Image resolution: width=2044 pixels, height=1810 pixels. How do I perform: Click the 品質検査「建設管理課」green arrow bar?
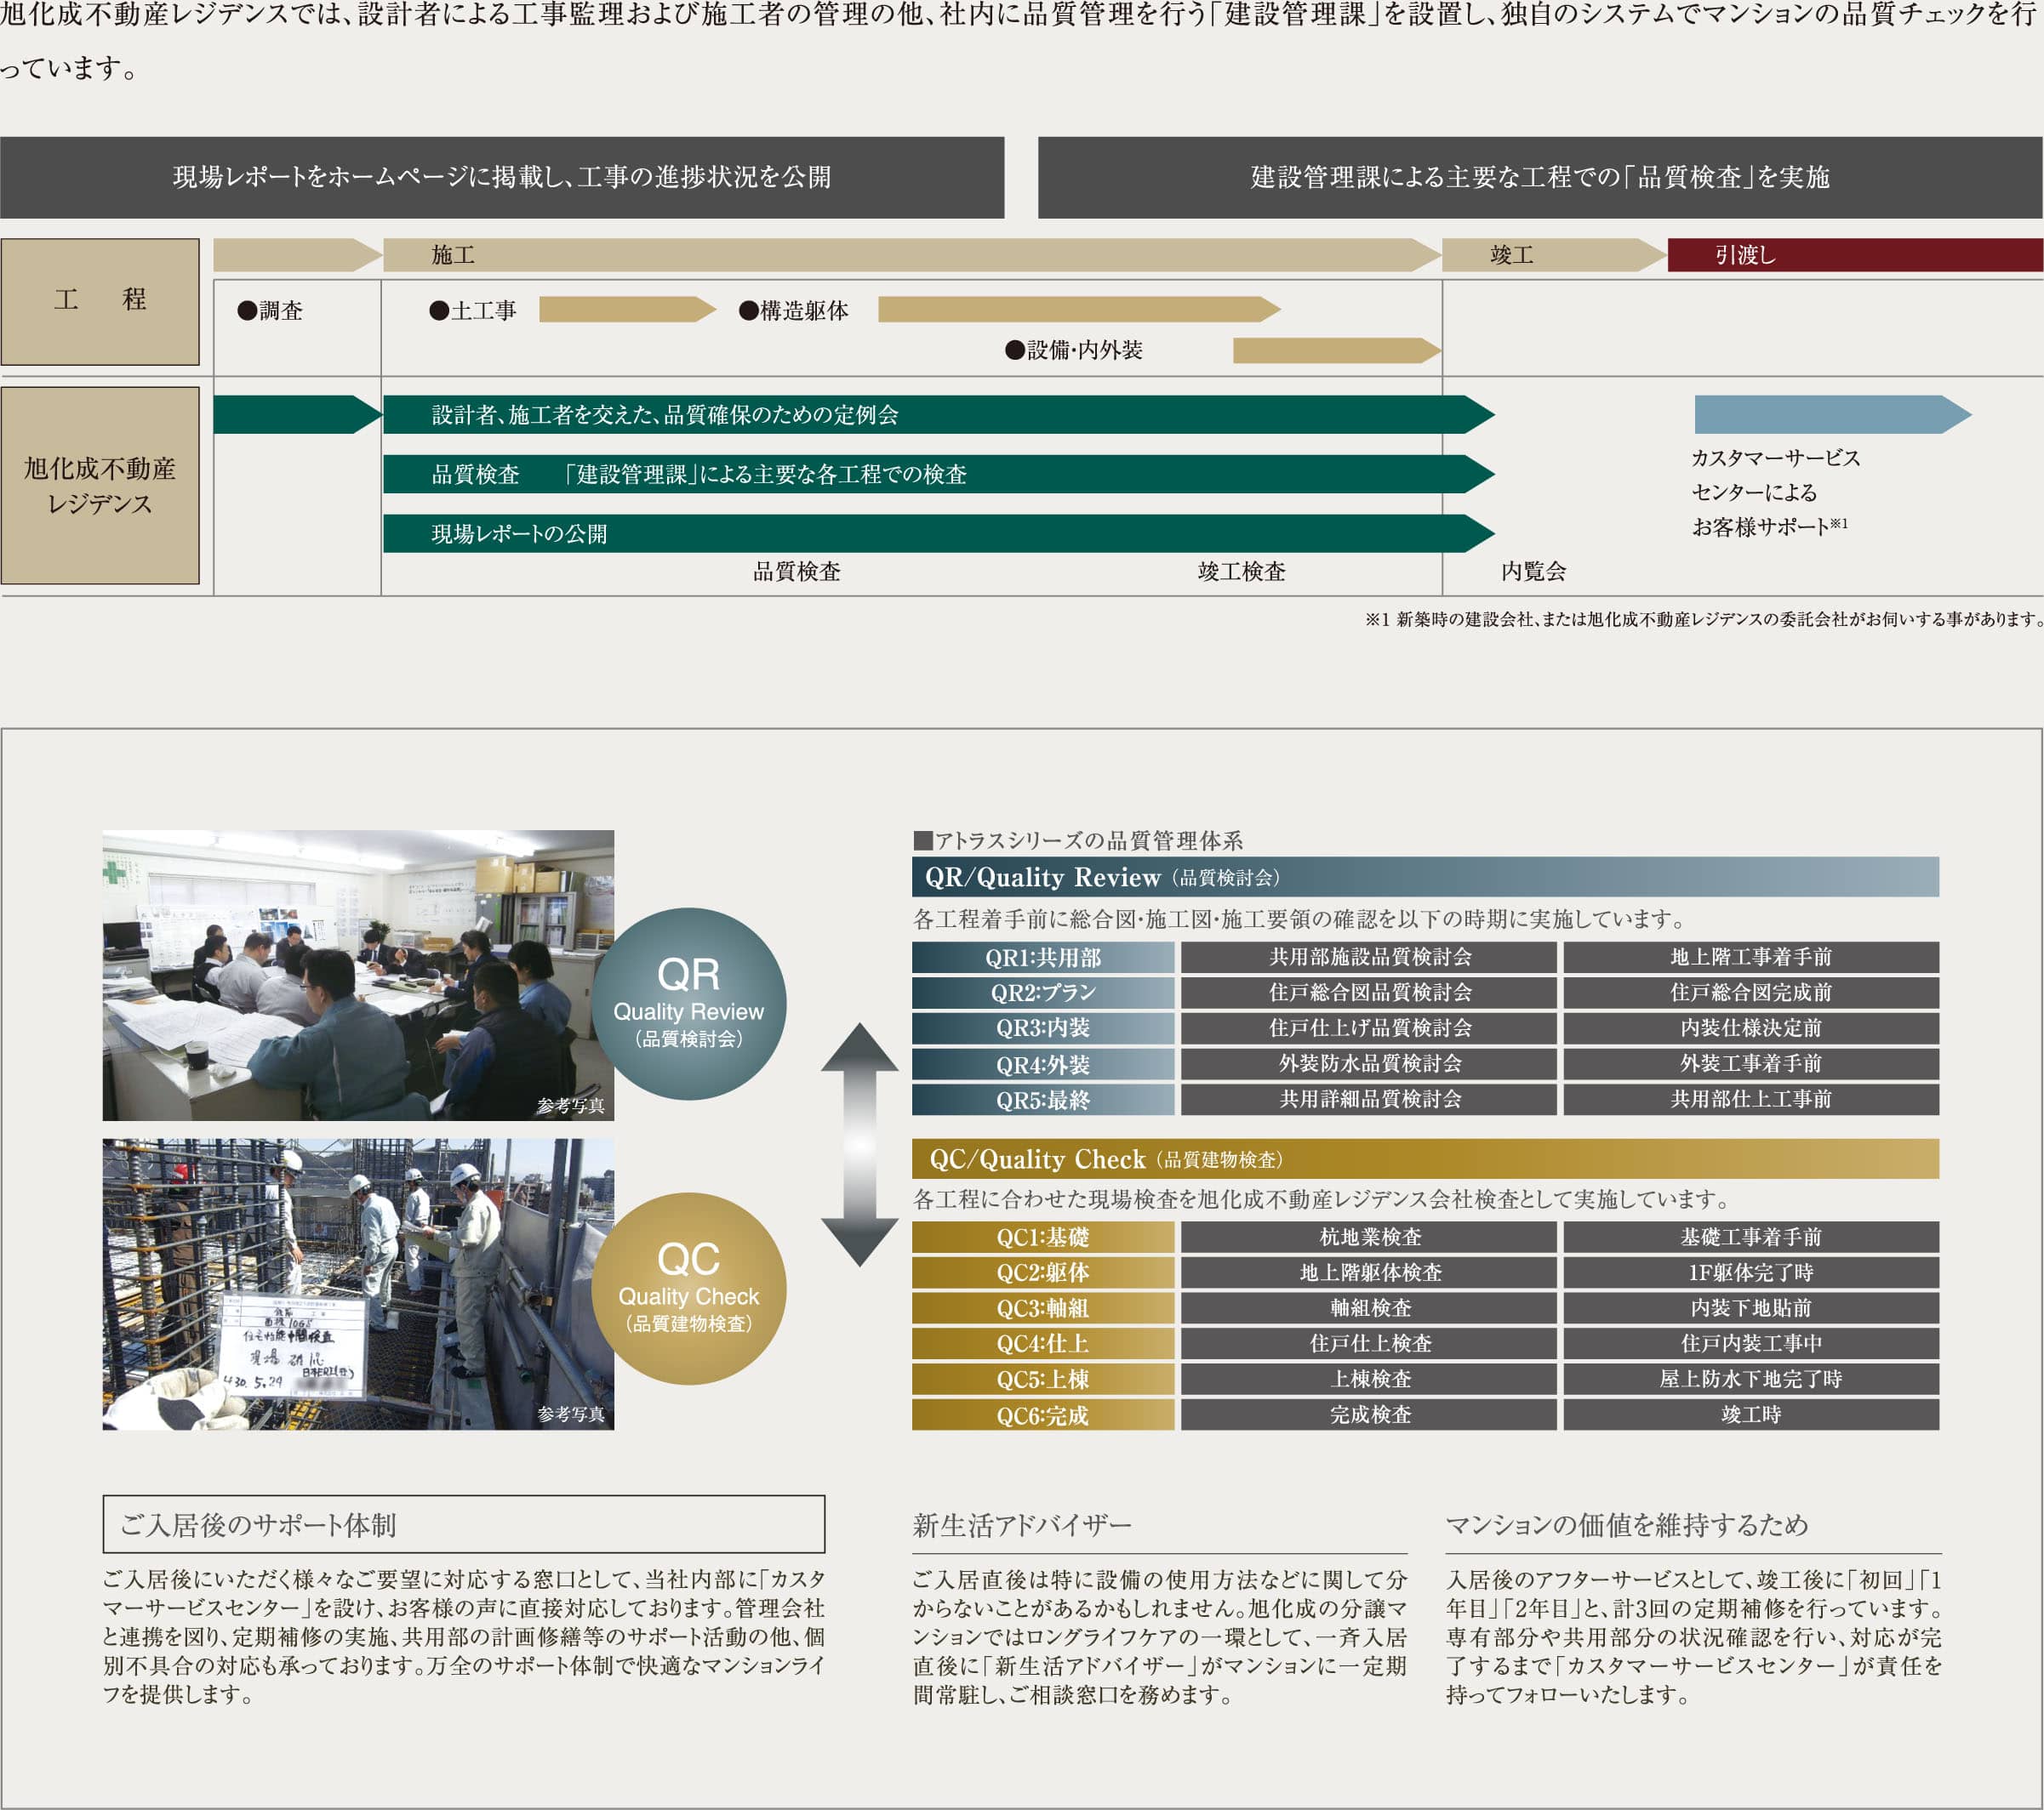(x=939, y=474)
